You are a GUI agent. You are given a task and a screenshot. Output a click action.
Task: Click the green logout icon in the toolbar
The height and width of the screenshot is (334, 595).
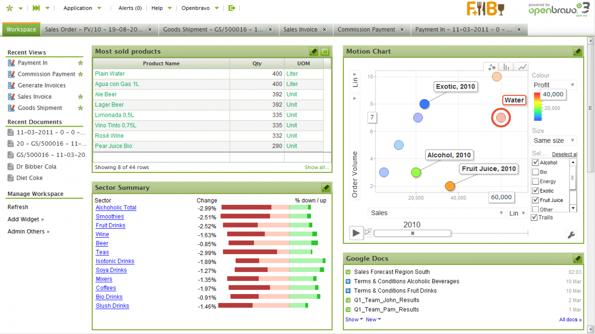pyautogui.click(x=232, y=7)
